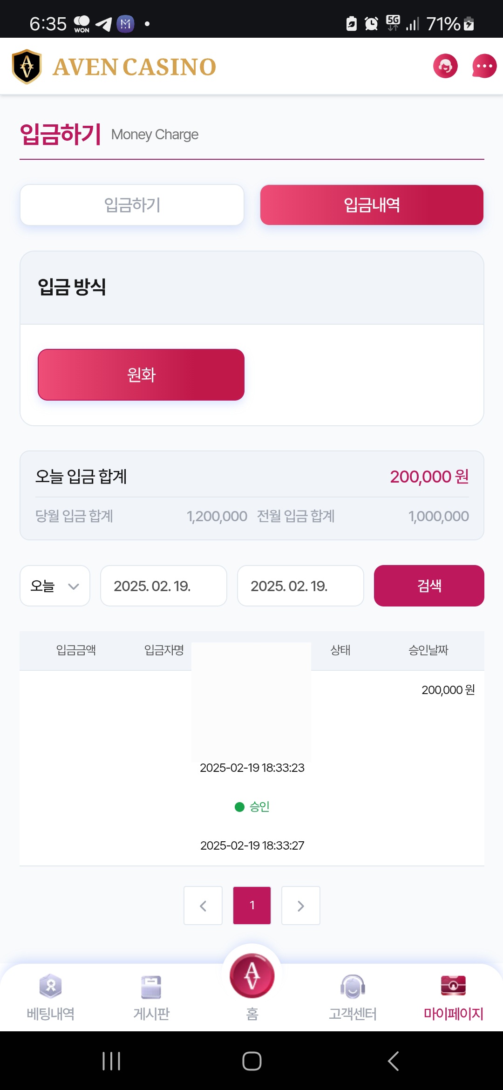Select page 1 in pagination
The image size is (503, 1090).
click(x=252, y=906)
